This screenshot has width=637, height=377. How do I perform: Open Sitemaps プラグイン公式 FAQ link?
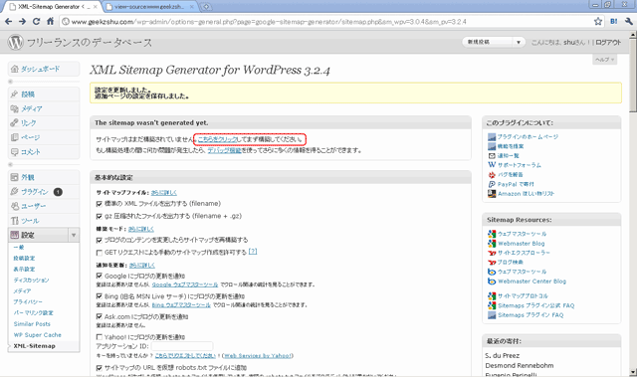535,305
